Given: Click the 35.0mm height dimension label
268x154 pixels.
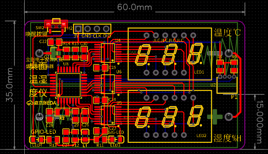Looking at the screenshot, I should click(x=10, y=85).
